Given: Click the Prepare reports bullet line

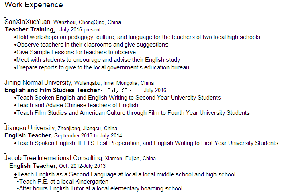Looking at the screenshot, I should pyautogui.click(x=103, y=67).
